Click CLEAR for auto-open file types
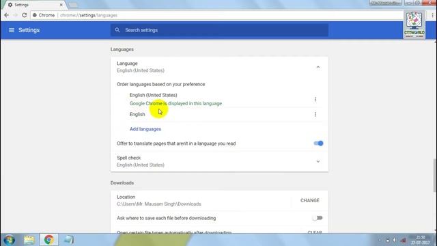The height and width of the screenshot is (246, 437). tap(315, 232)
